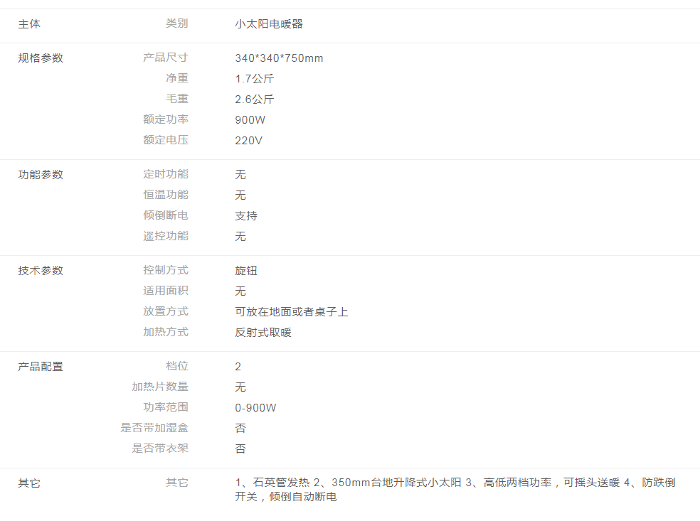Select the 是否带衣架 value 否

[240, 449]
